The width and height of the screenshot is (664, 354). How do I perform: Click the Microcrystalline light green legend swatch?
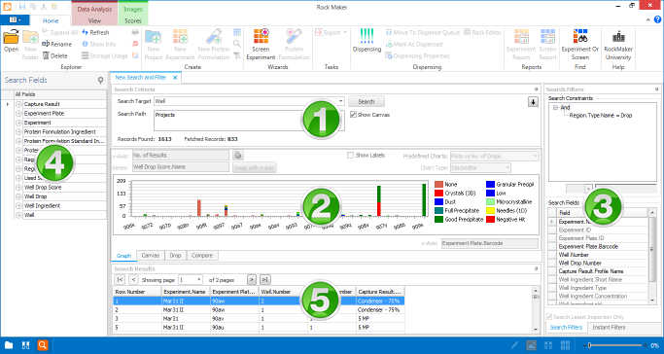490,202
